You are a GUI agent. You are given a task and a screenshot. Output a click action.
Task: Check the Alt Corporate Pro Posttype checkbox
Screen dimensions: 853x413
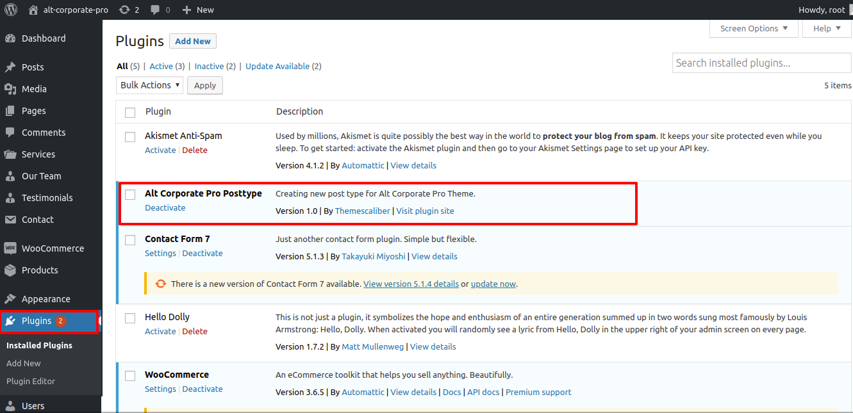pos(130,195)
